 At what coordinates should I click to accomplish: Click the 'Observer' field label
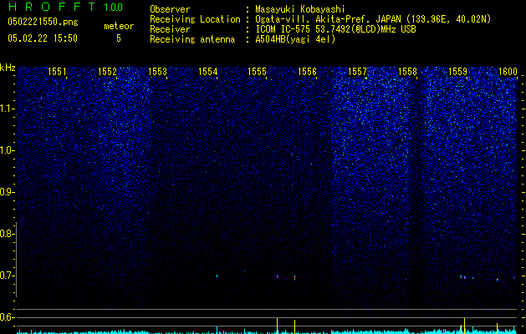pos(170,9)
